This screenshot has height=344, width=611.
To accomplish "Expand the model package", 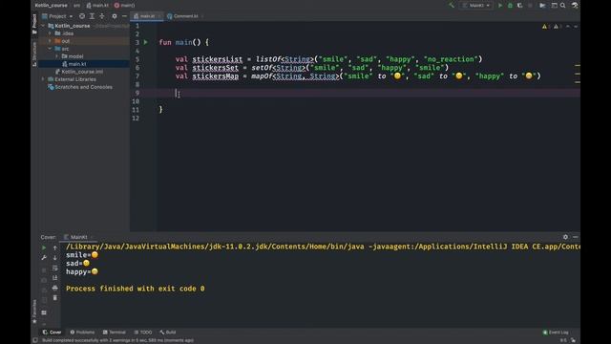I will pos(57,56).
